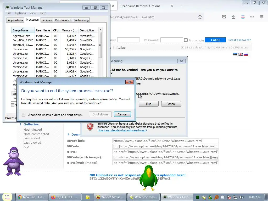Image resolution: width=268 pixels, height=201 pixels.
Task: Open the File menu in Task Manager
Action: click(9, 13)
